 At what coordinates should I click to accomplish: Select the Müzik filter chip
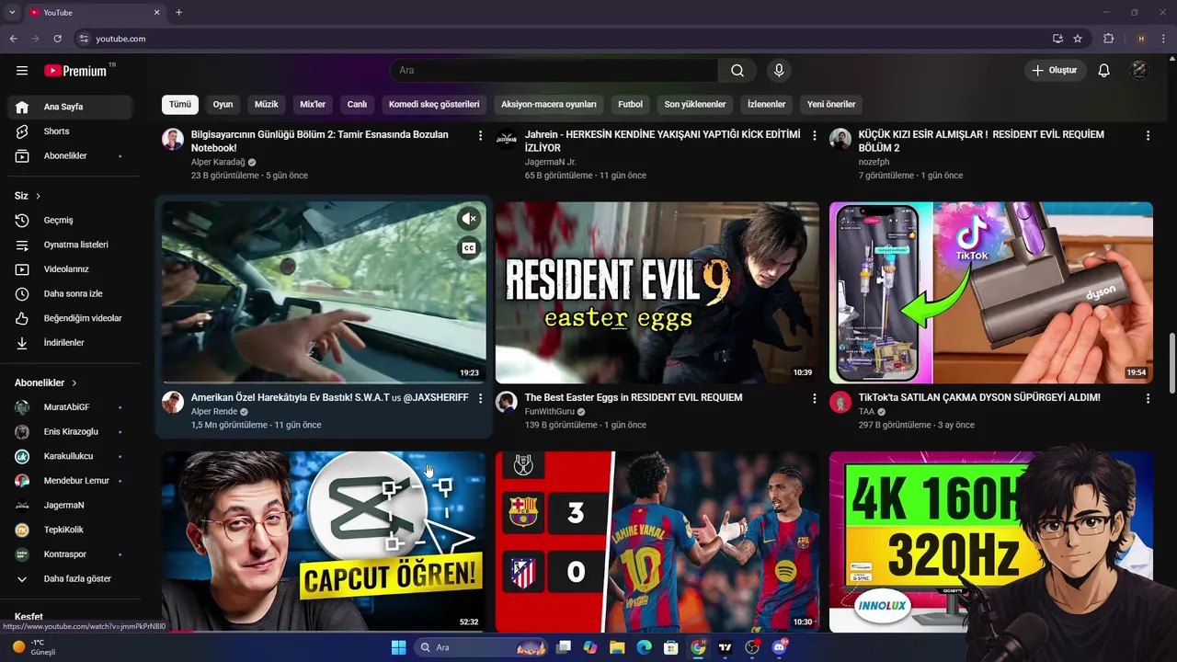(266, 105)
